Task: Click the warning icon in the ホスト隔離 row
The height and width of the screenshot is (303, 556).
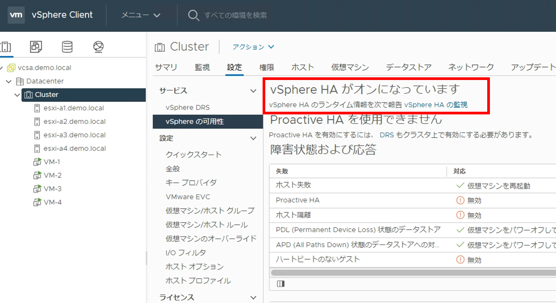Action: click(x=460, y=215)
